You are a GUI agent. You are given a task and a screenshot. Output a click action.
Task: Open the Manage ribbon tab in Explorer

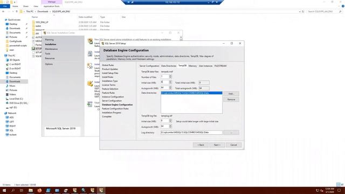(x=52, y=2)
